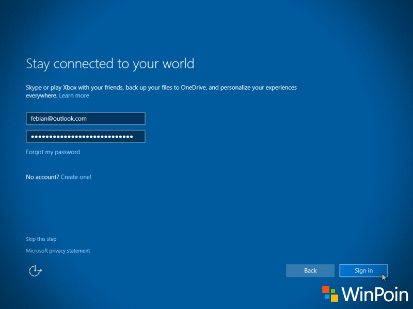
Task: Click the 'Stay connected to your world' heading
Action: pyautogui.click(x=110, y=64)
